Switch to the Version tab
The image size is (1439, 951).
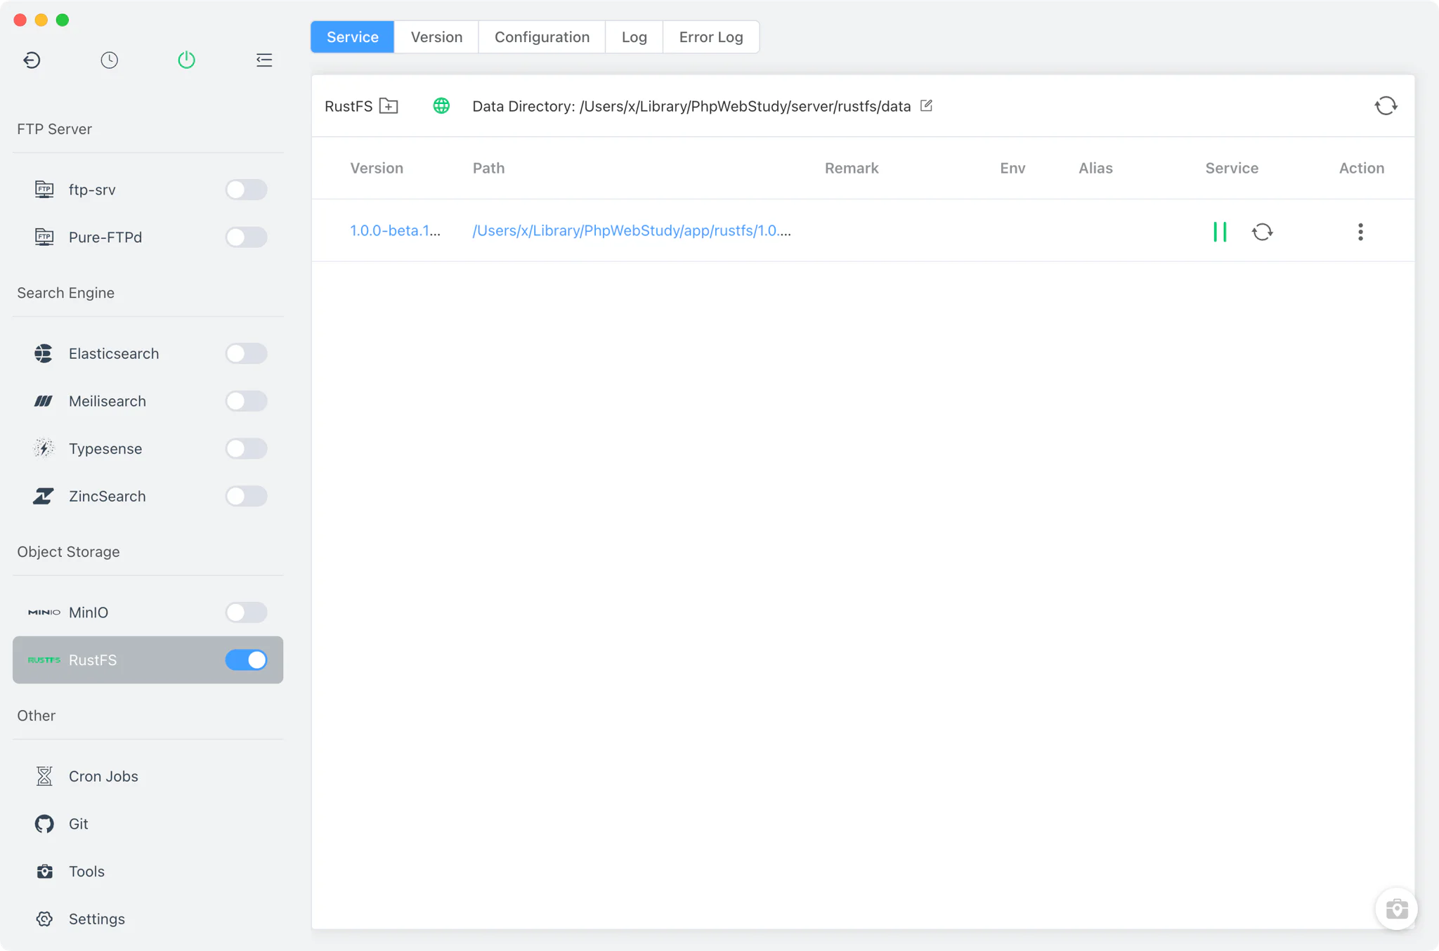(436, 37)
